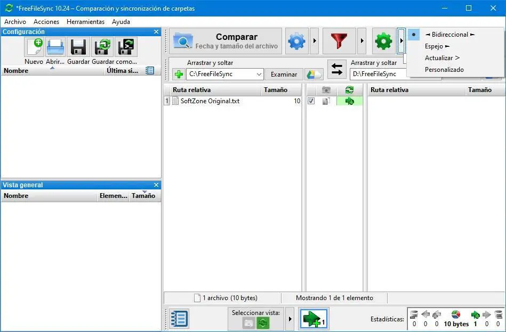Screen dimensions: 506x332
Task: Click the '1 archivo (10 bytes)' status text
Action: 230,298
